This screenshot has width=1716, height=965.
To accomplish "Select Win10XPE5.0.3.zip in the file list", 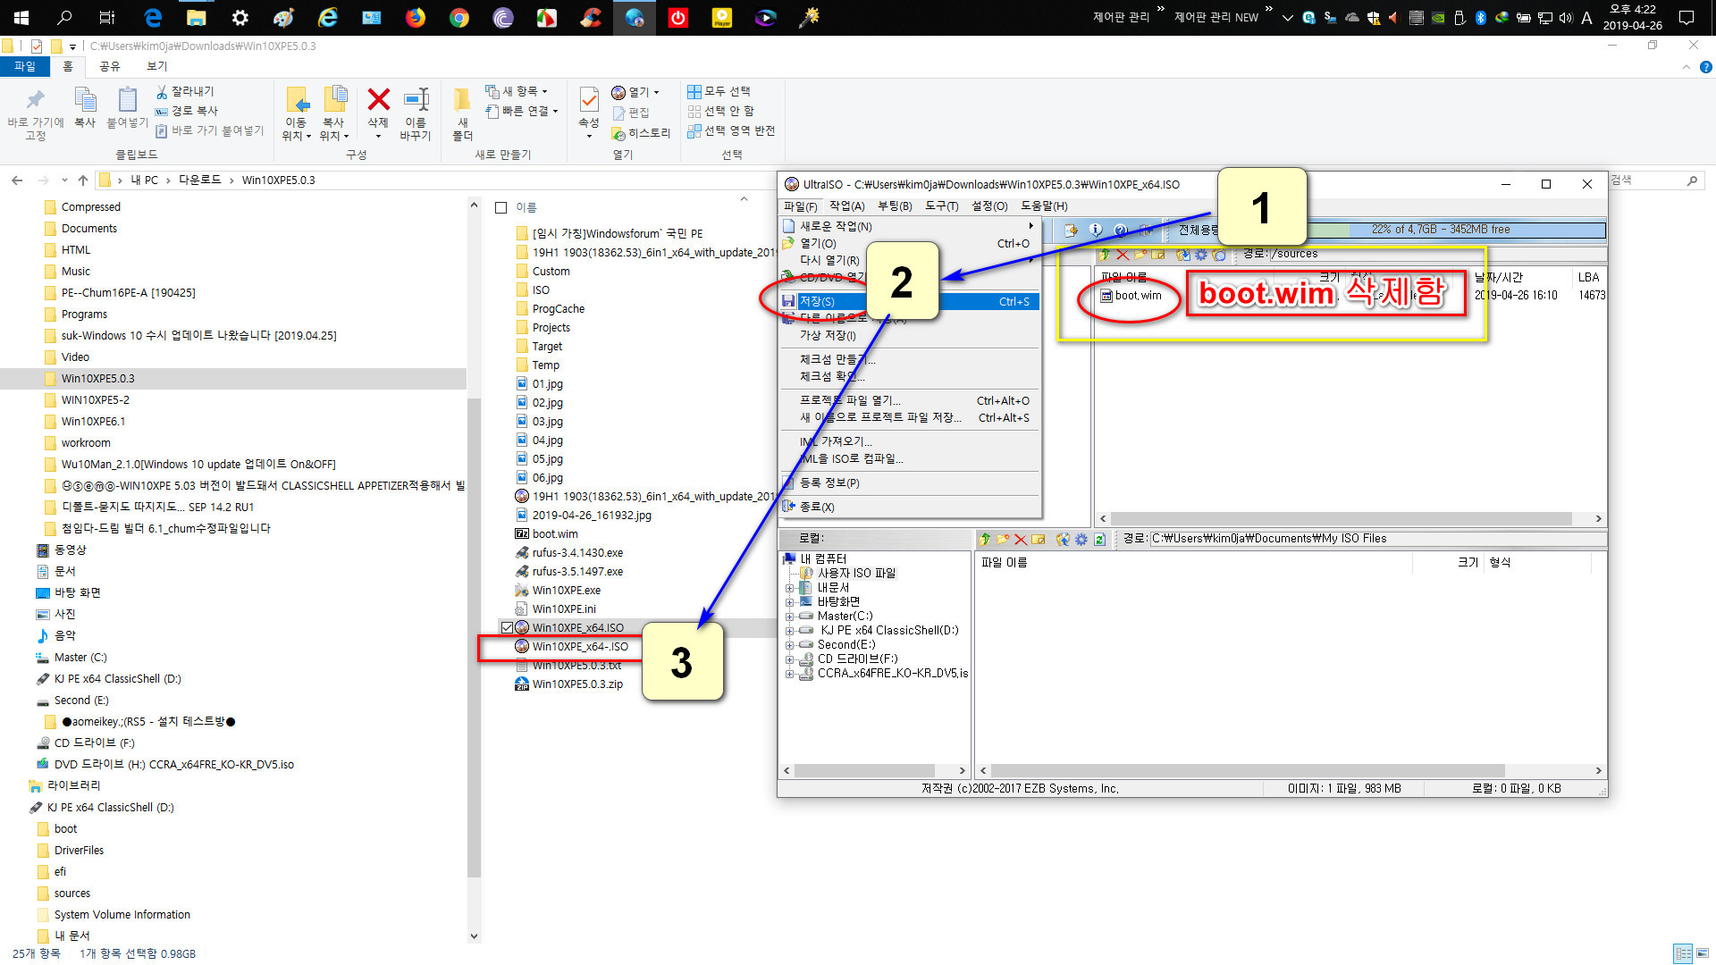I will [x=569, y=684].
